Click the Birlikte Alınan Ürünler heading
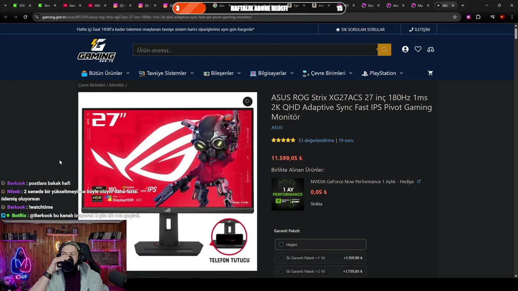This screenshot has height=291, width=518. click(x=298, y=170)
